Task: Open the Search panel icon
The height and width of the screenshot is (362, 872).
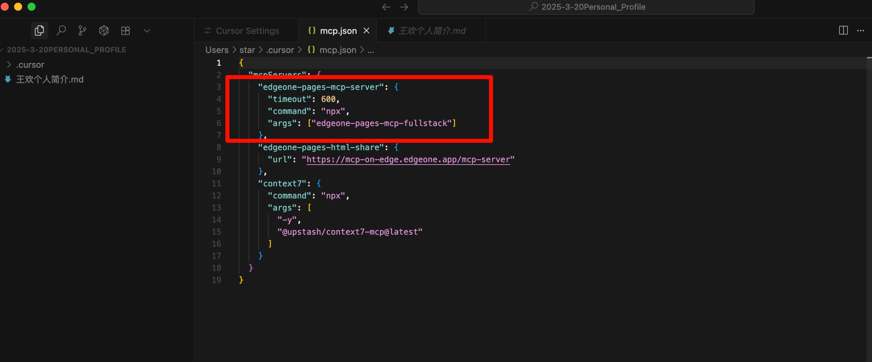Action: [x=61, y=31]
